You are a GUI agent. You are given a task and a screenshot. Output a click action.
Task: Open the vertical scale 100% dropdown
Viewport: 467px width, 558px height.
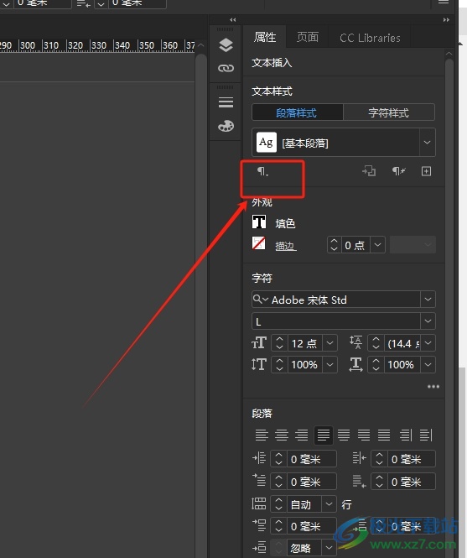coord(329,365)
